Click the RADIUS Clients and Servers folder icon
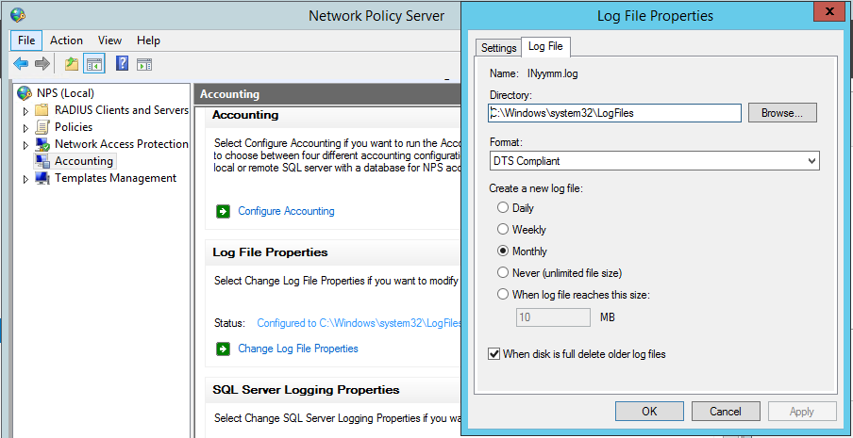The height and width of the screenshot is (438, 853). (42, 110)
